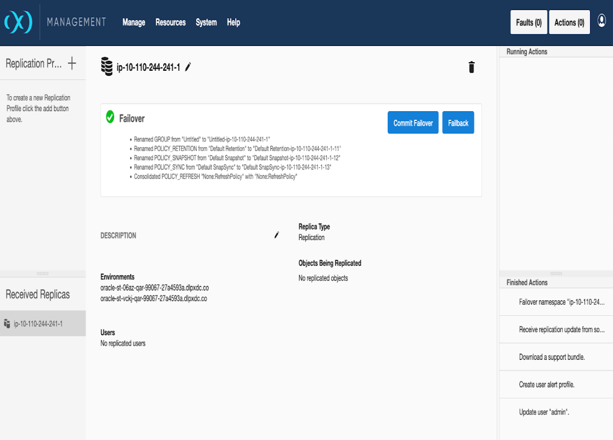
Task: Click the Delphix logo icon
Action: point(18,22)
